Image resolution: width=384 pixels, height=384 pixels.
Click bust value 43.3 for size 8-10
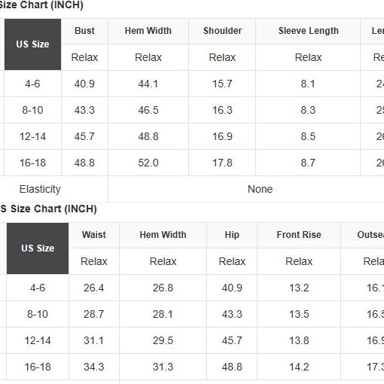tap(84, 110)
